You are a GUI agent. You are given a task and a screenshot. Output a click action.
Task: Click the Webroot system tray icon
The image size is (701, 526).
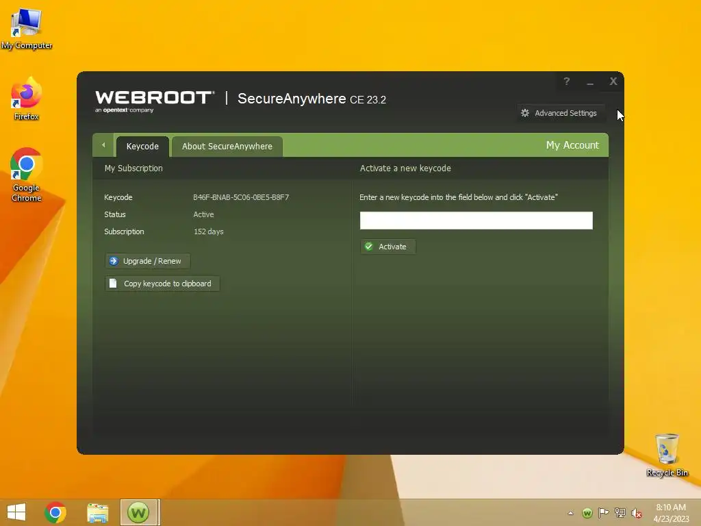point(587,513)
